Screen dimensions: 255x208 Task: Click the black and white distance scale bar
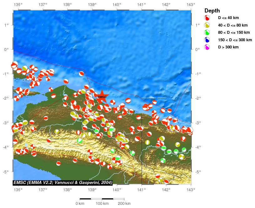click(102, 199)
